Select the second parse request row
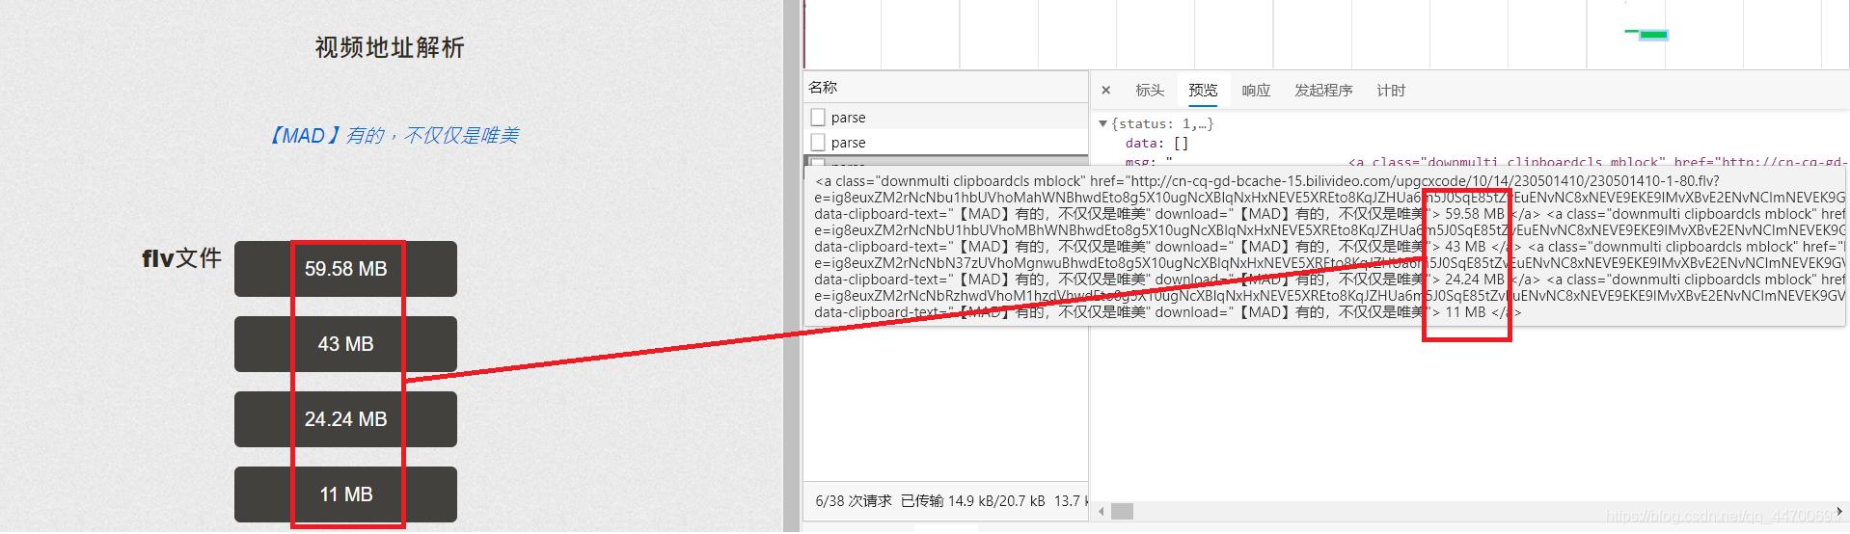This screenshot has height=534, width=1850. 946,143
